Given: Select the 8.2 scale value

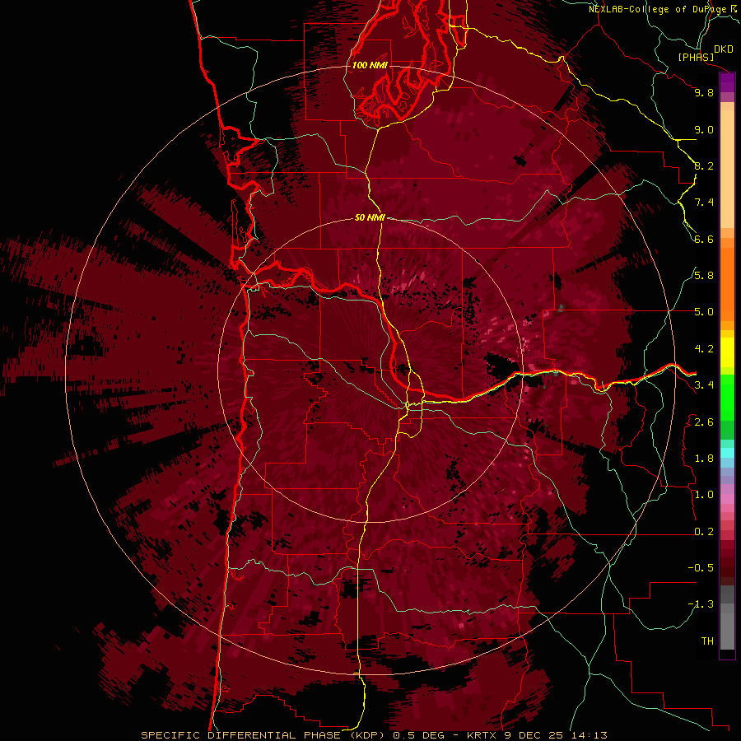Looking at the screenshot, I should pyautogui.click(x=704, y=165).
